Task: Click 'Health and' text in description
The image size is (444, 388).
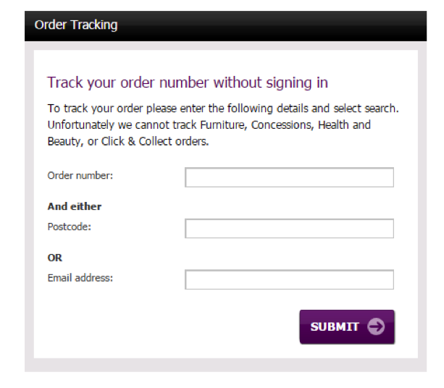Action: click(x=344, y=125)
